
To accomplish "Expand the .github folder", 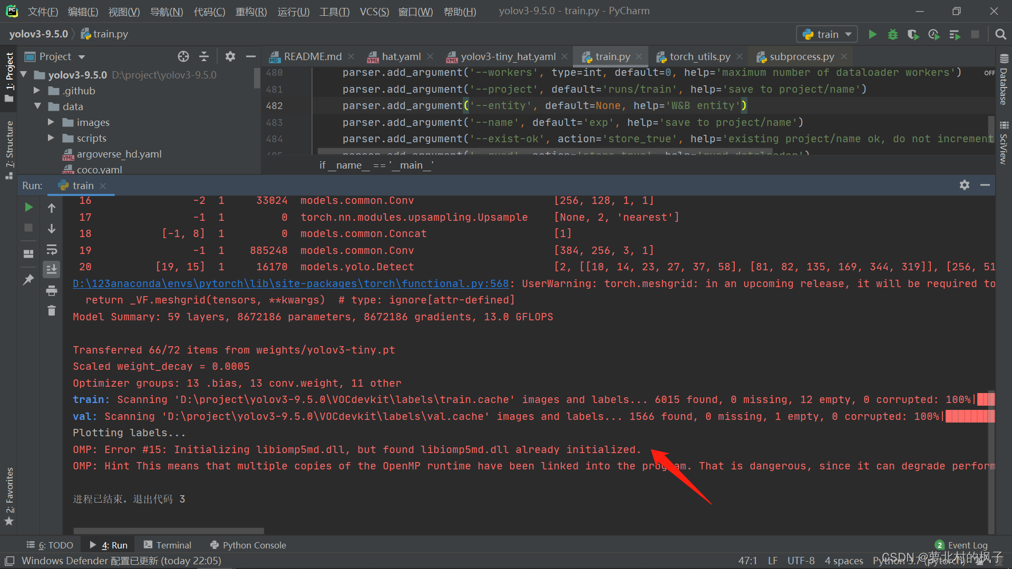I will tap(37, 91).
